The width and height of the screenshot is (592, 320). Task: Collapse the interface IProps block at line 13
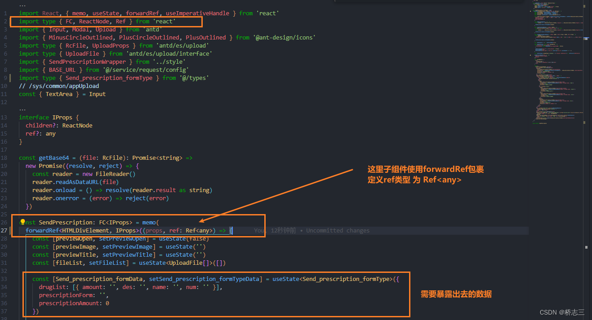(x=15, y=117)
